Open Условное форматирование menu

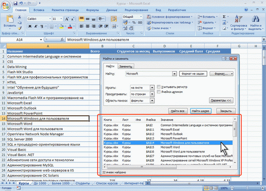[x=169, y=17]
